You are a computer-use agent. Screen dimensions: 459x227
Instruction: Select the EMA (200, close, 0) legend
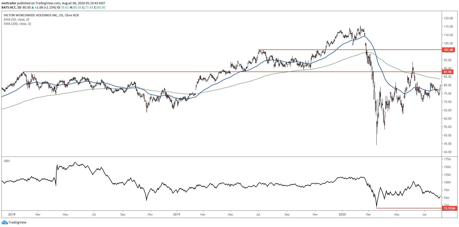(17, 24)
